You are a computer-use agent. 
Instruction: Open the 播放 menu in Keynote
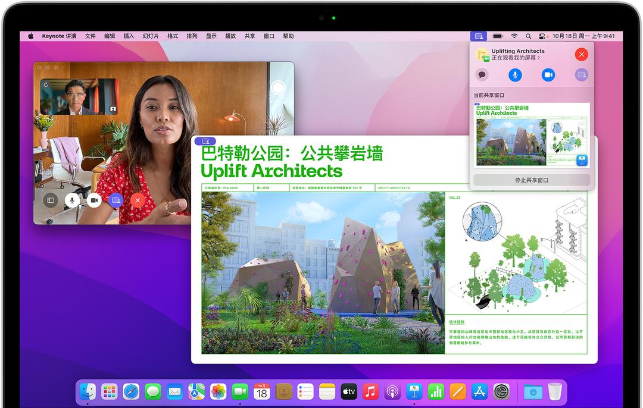[x=231, y=36]
